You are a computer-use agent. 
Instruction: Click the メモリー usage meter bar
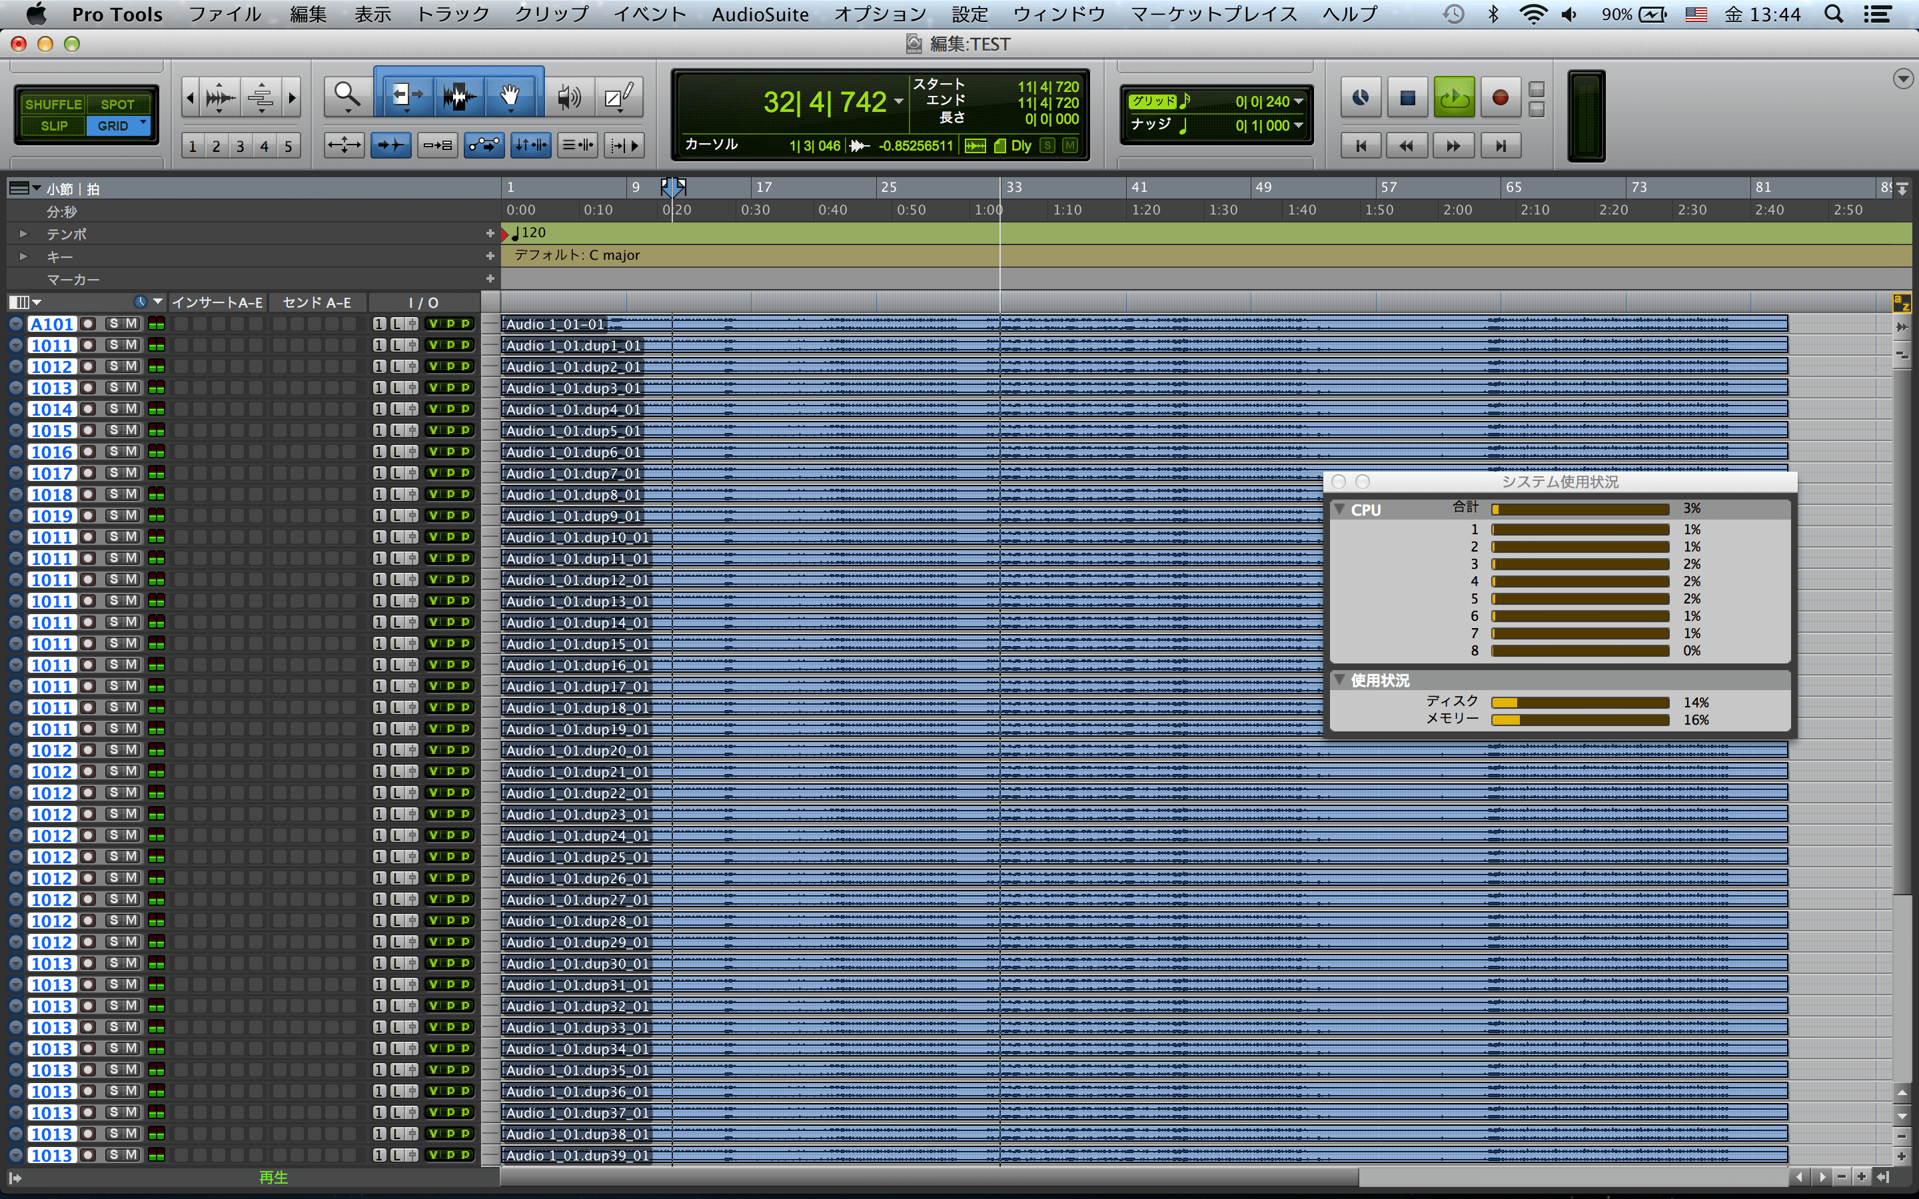(x=1580, y=720)
